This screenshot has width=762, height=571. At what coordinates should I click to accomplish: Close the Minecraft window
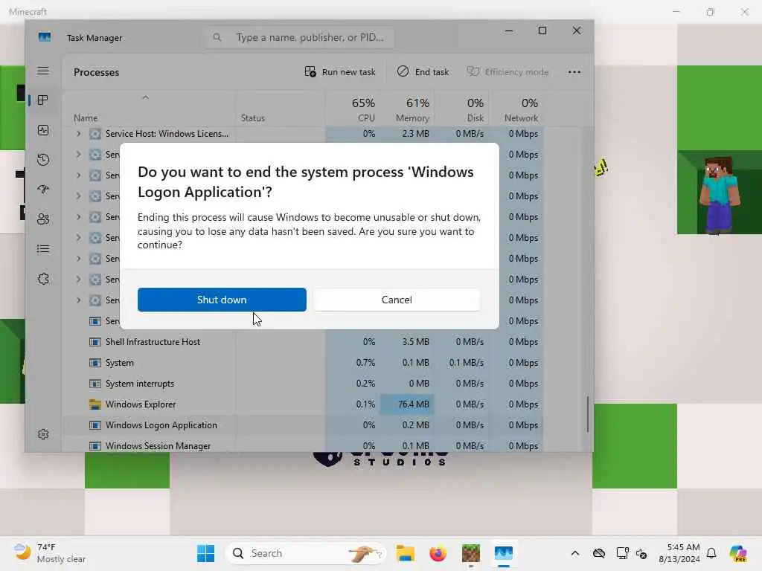tap(744, 12)
